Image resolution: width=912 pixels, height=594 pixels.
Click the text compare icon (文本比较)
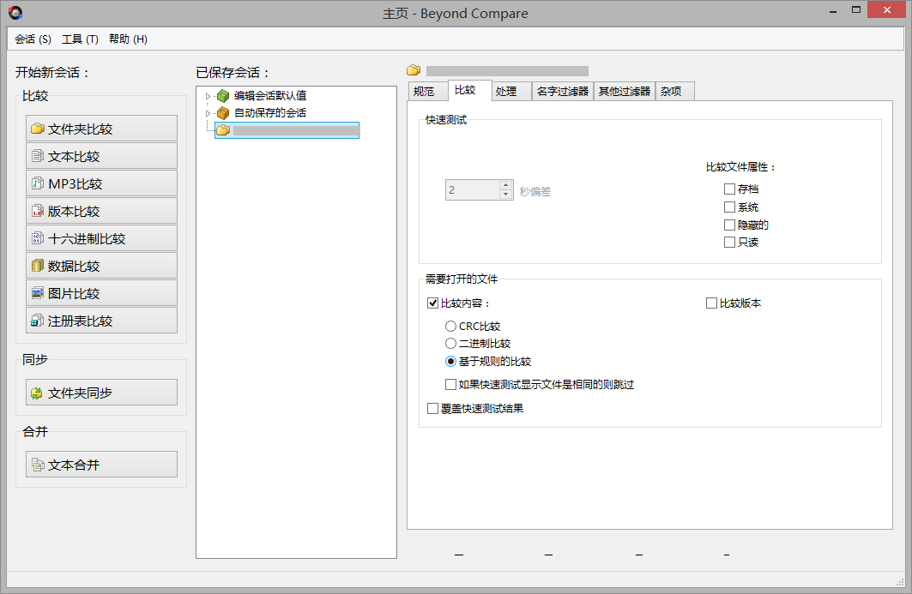pos(37,157)
